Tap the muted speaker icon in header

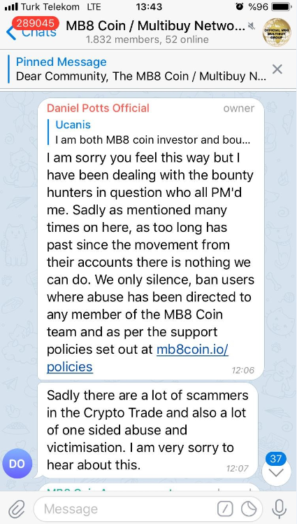click(x=252, y=26)
